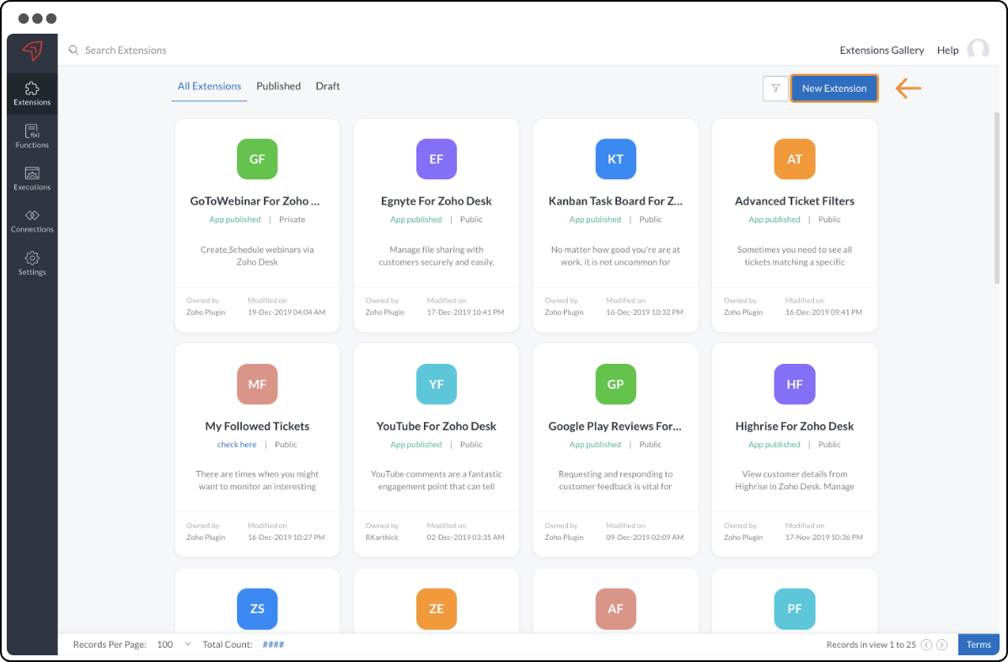Click 'Records in view 1 to 25' text
1008x662 pixels.
tap(871, 644)
